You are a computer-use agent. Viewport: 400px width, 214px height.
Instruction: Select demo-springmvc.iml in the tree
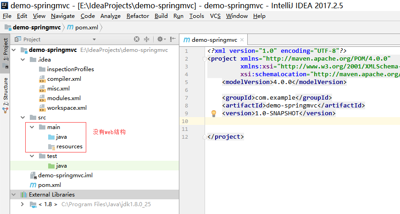tap(65, 175)
